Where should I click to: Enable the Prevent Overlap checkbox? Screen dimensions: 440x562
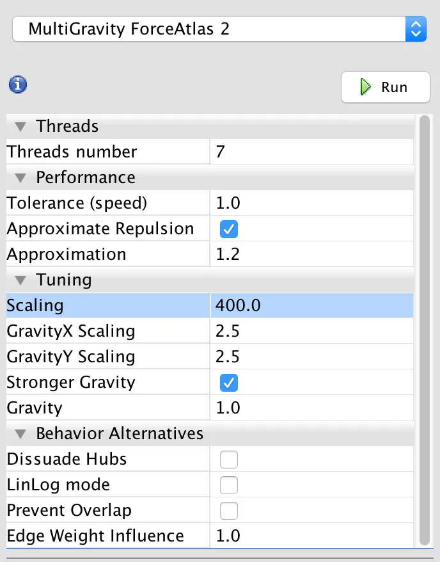[x=228, y=511]
